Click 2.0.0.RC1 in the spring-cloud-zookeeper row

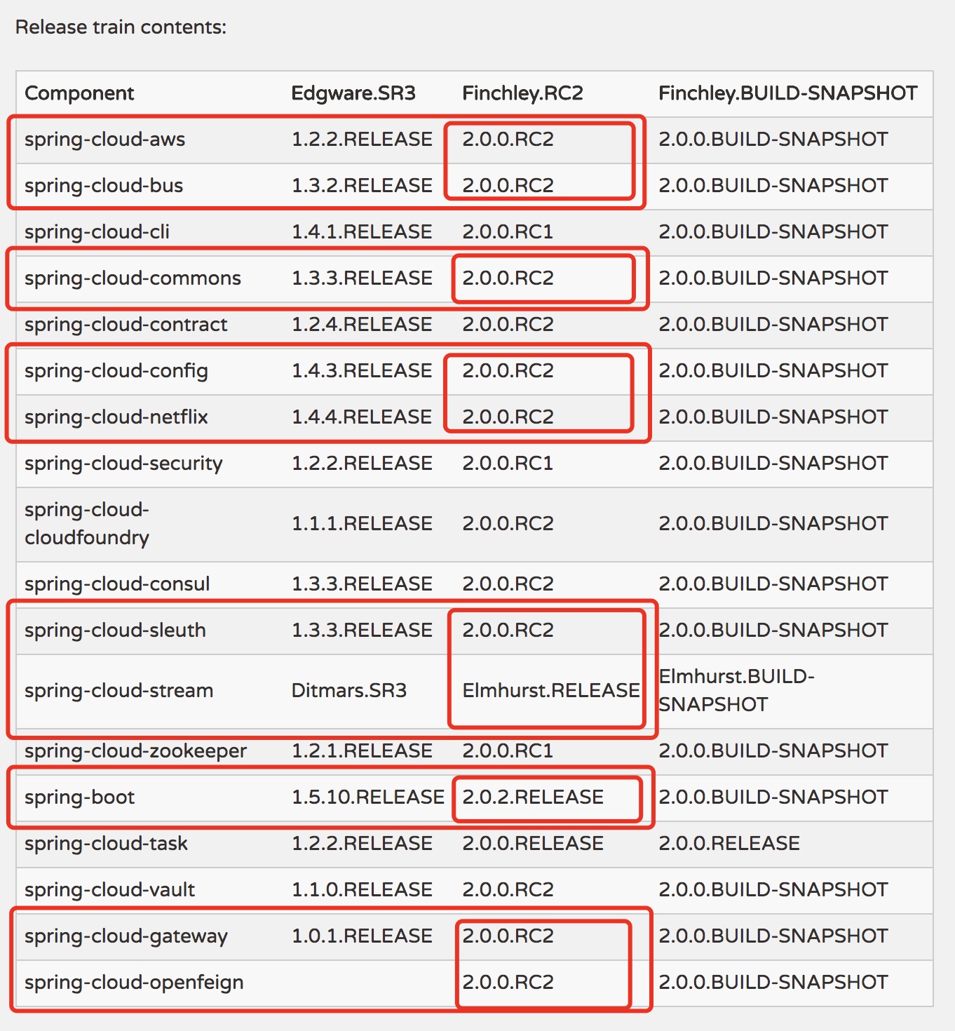click(508, 751)
